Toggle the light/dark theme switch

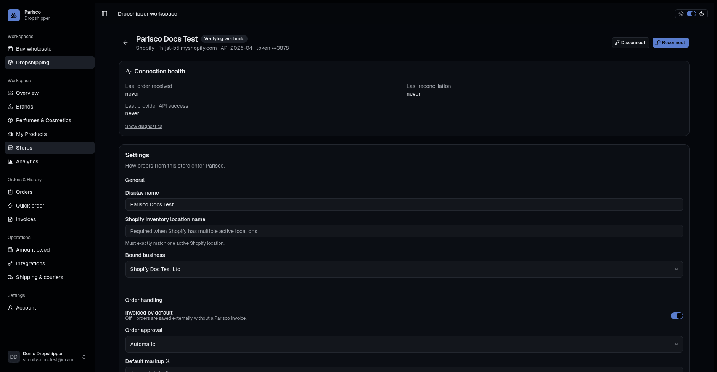coord(691,14)
